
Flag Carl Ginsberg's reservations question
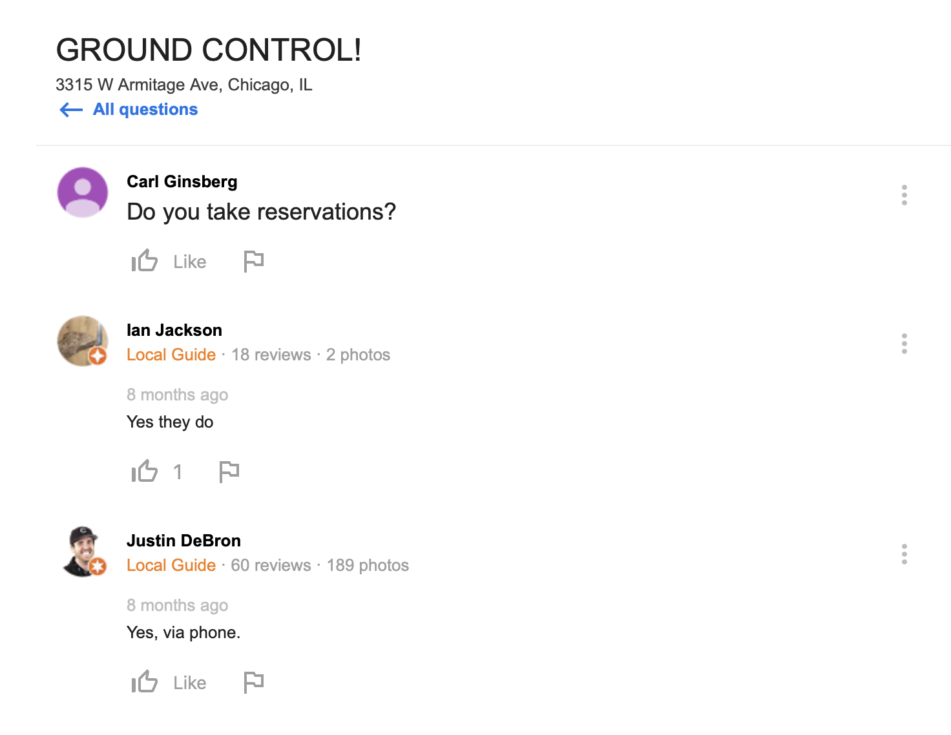point(253,261)
